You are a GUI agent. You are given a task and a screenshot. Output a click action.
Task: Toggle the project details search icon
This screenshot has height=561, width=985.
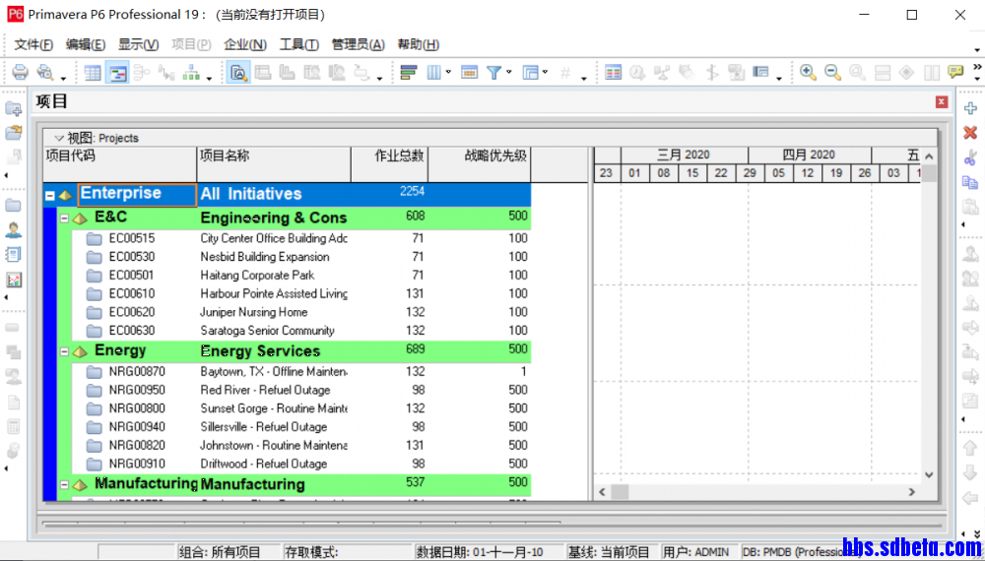click(238, 73)
